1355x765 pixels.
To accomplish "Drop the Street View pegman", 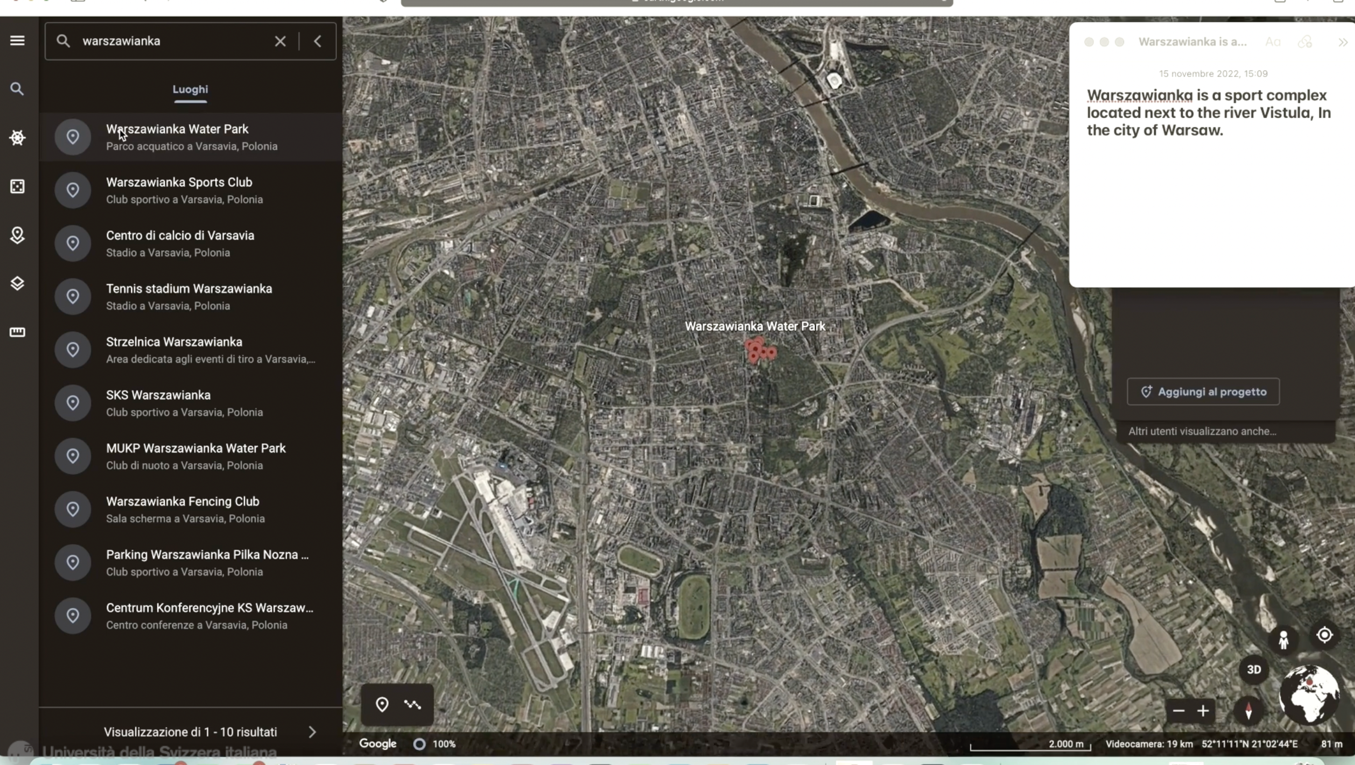I will [x=1283, y=640].
